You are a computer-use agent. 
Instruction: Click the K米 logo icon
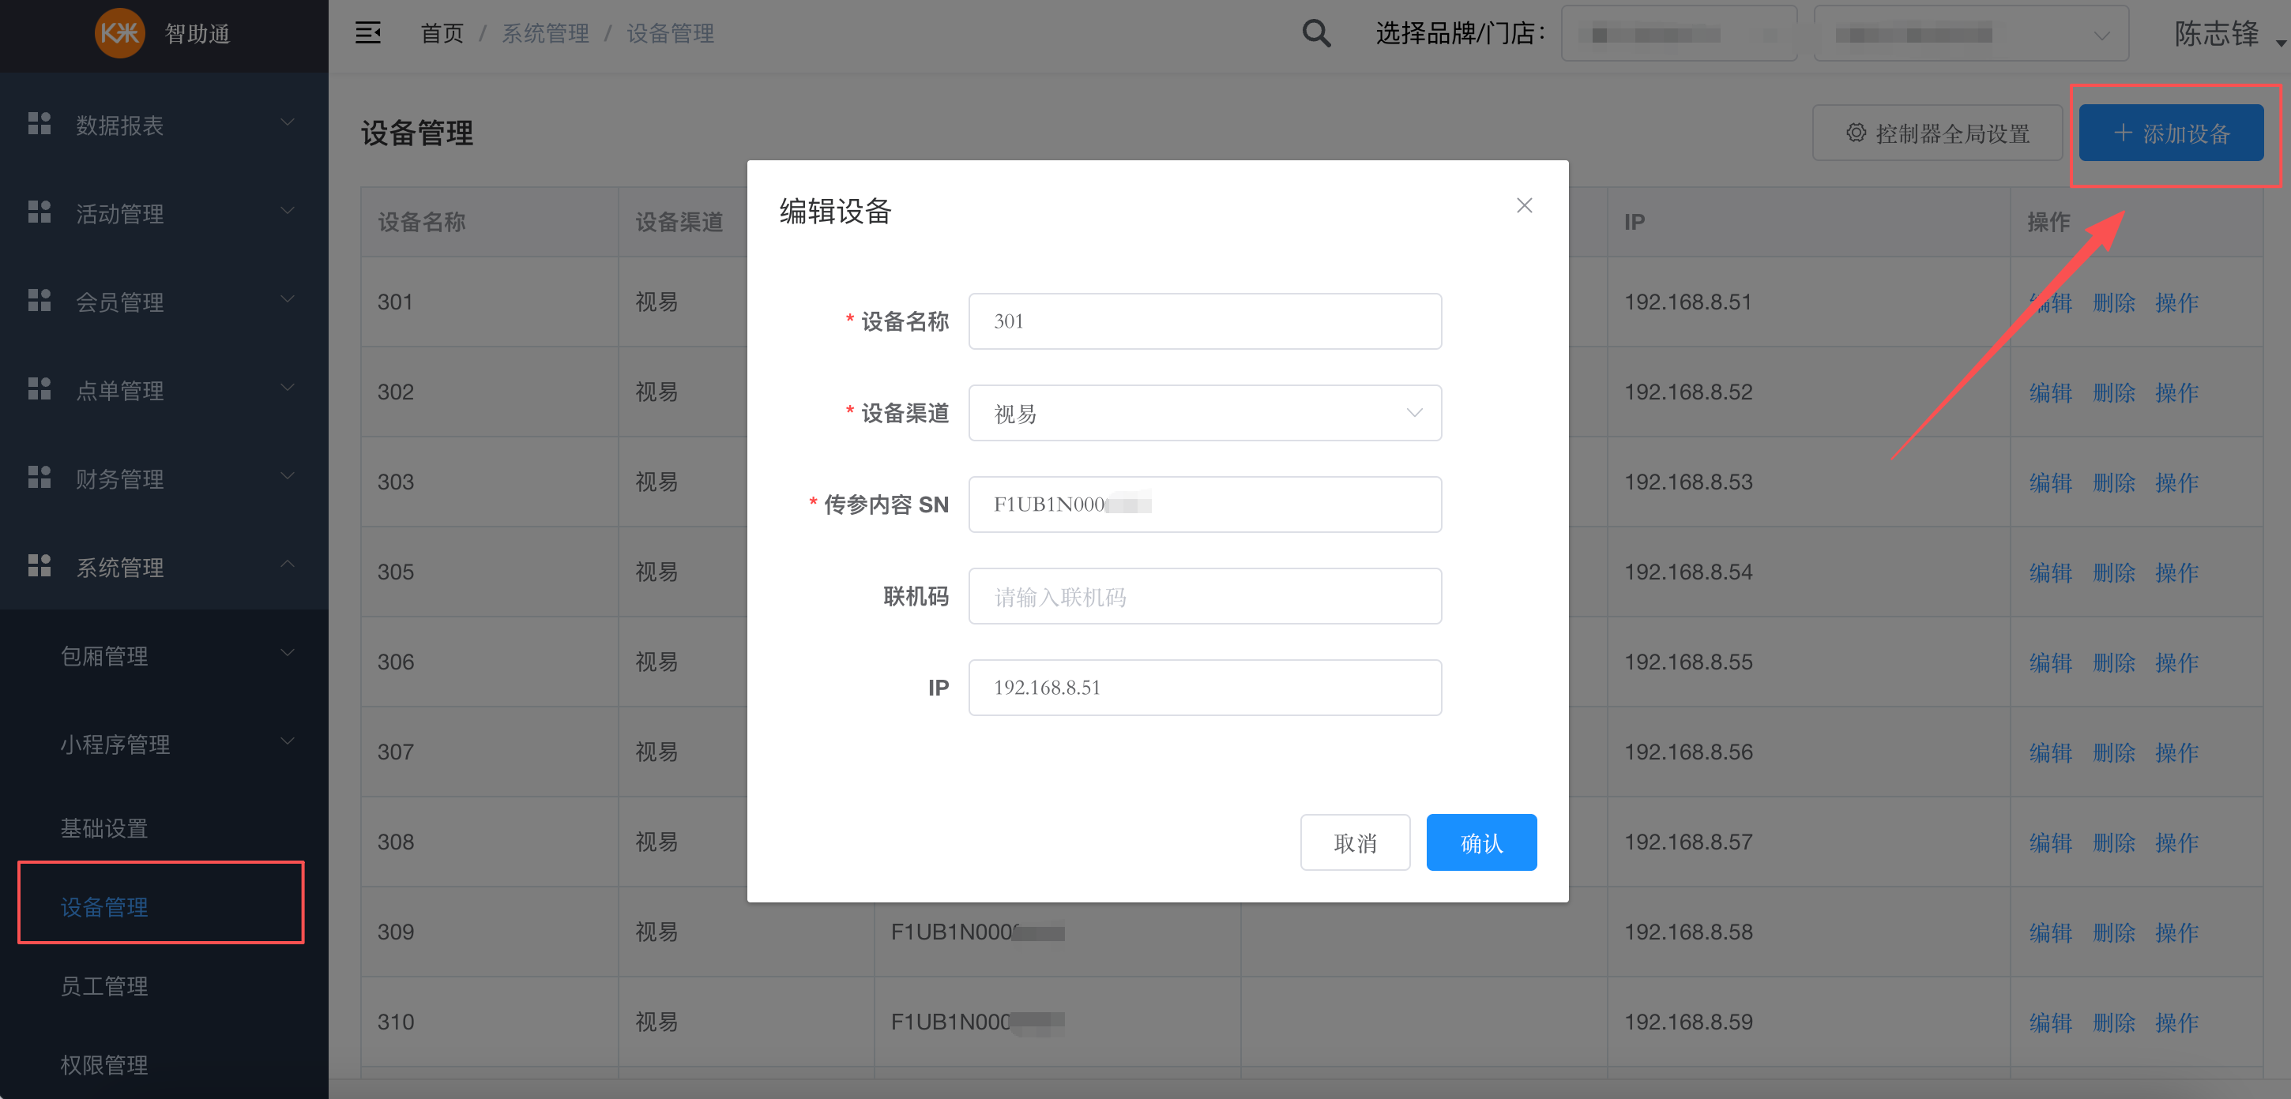(120, 34)
